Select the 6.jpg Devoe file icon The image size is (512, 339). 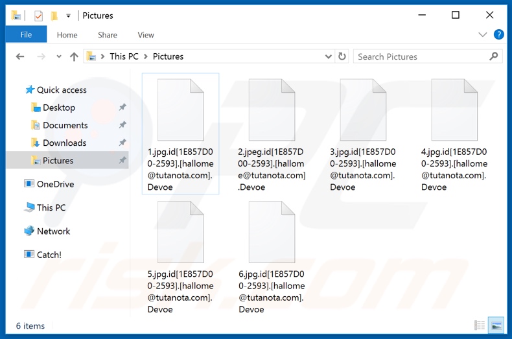pos(272,232)
